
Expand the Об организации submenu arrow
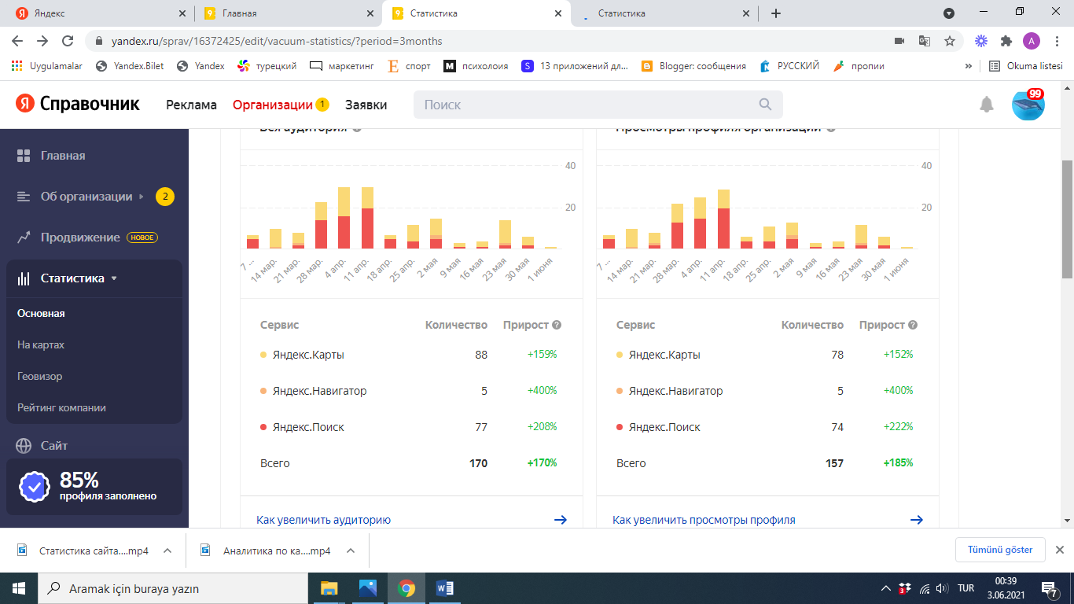coord(142,197)
